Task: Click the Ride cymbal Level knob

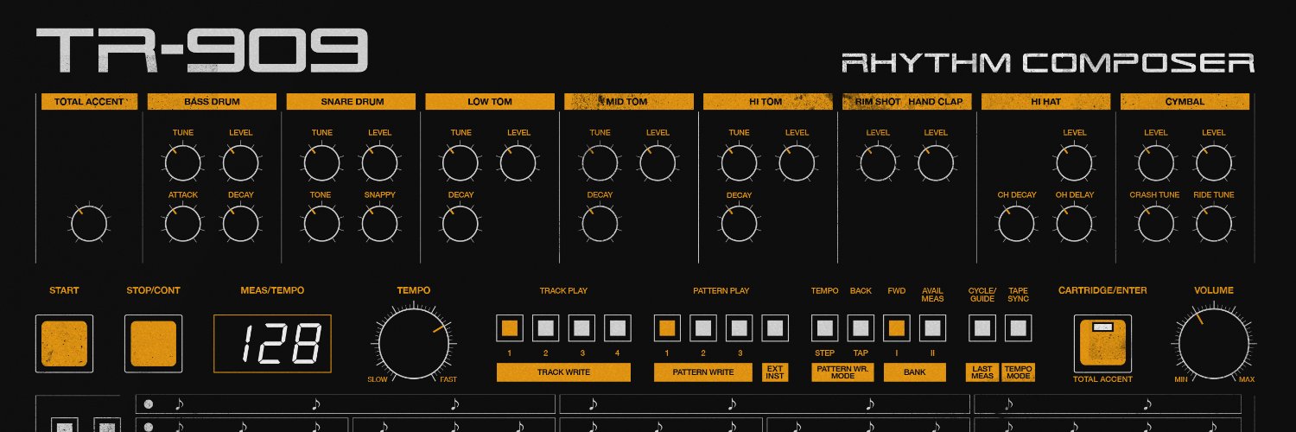Action: point(1213,162)
